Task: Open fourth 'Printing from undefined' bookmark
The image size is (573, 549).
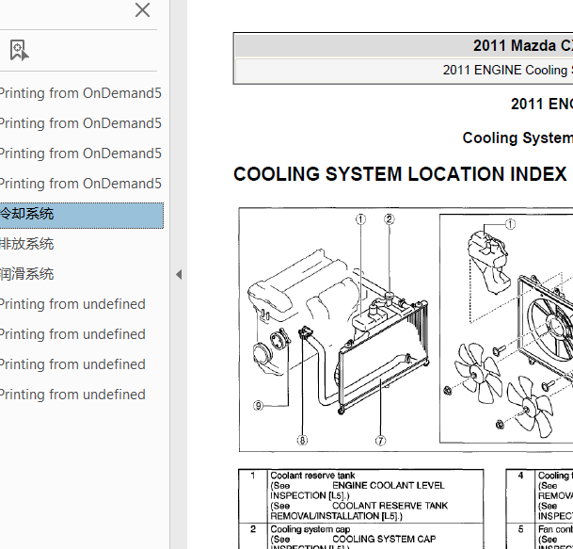Action: [72, 395]
